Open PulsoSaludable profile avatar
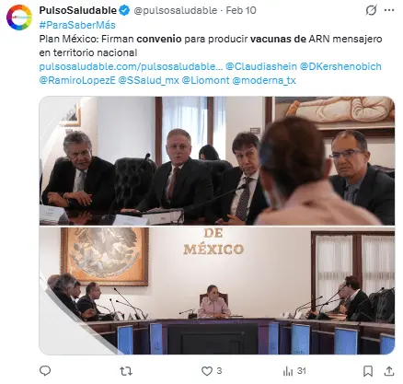This screenshot has height=384, width=403. (19, 17)
